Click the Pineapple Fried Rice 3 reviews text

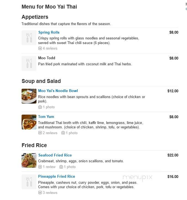[50, 193]
